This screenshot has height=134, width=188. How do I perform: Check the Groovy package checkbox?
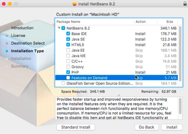pyautogui.click(x=68, y=67)
